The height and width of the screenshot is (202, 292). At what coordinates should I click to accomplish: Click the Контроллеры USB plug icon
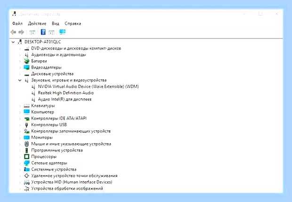(26, 125)
